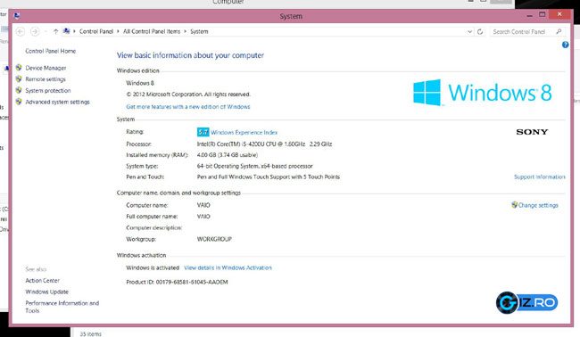This screenshot has width=580, height=337.
Task: Click the shield icon beside System protection
Action: coord(19,90)
